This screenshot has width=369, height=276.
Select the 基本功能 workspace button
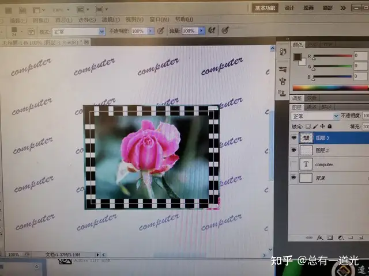(265, 8)
